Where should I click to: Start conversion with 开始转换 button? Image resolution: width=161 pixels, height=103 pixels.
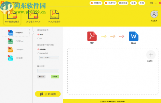[48, 94]
